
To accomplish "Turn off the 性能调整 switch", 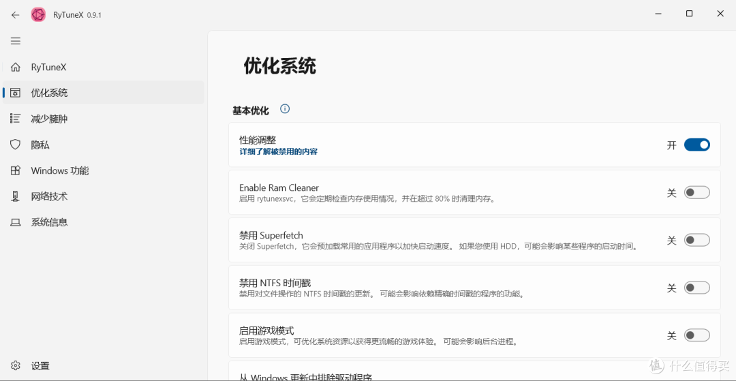I will (x=696, y=145).
